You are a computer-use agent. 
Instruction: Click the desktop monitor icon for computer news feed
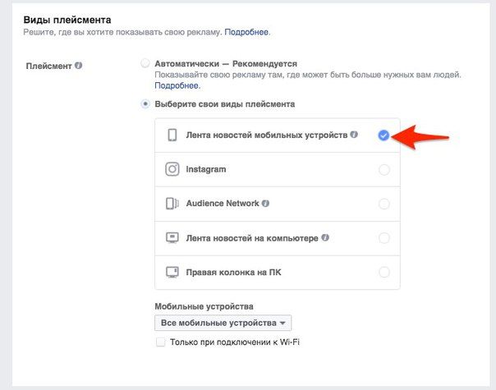tap(172, 237)
